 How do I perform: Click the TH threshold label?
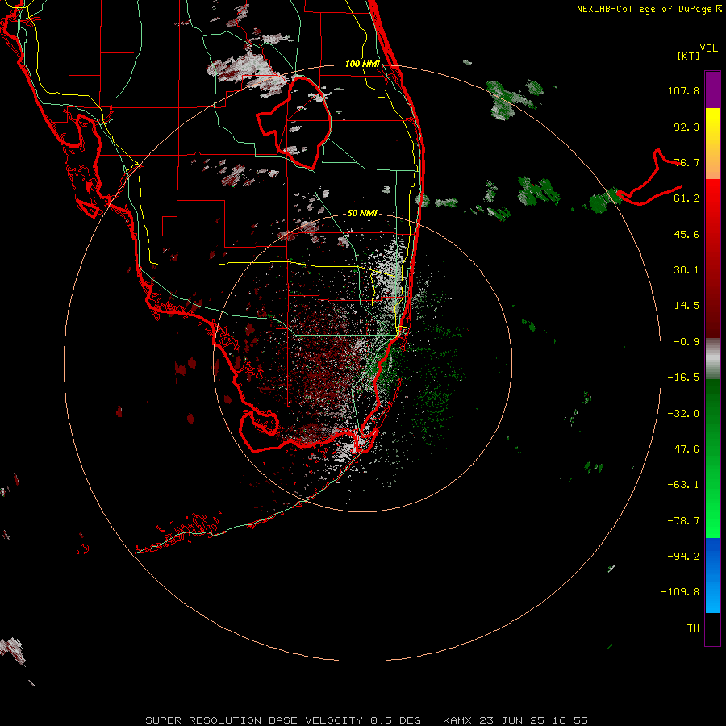[x=693, y=628]
